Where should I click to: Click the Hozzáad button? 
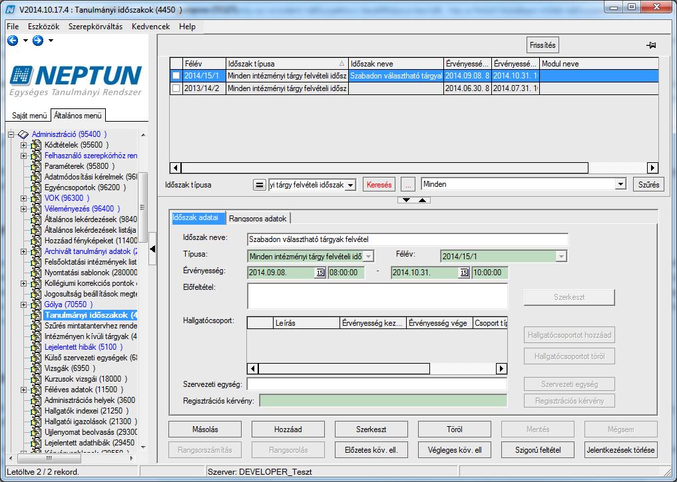(288, 429)
